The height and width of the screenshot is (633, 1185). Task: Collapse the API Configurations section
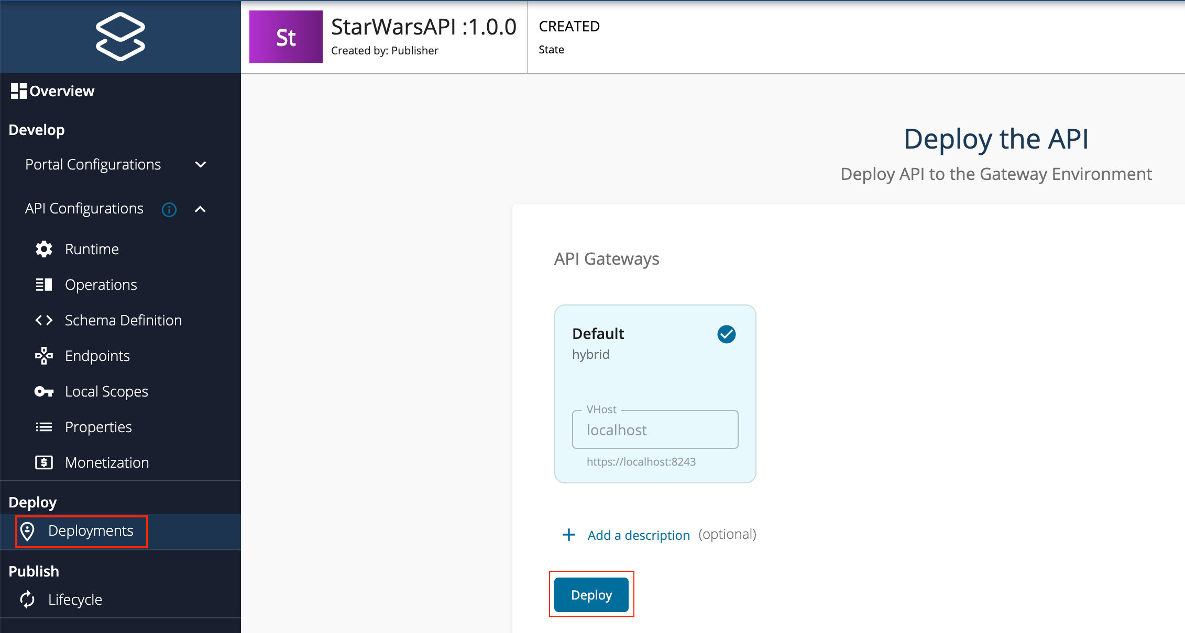click(201, 209)
